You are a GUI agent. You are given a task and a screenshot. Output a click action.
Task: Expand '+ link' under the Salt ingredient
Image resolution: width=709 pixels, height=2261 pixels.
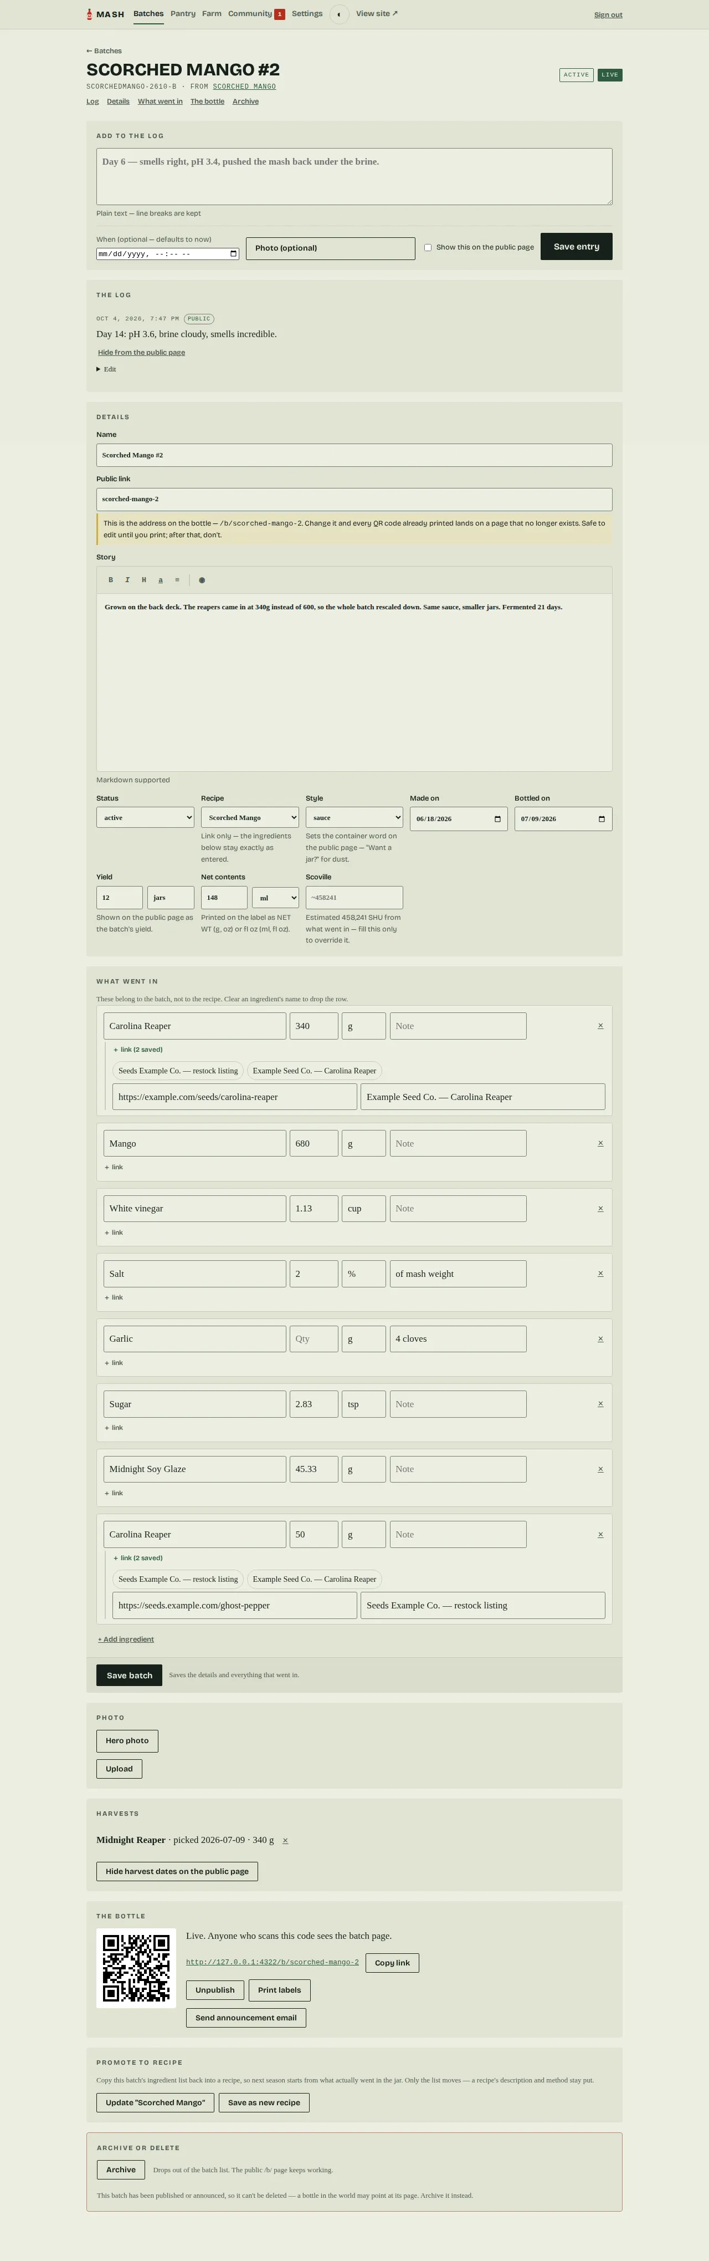click(x=114, y=1297)
